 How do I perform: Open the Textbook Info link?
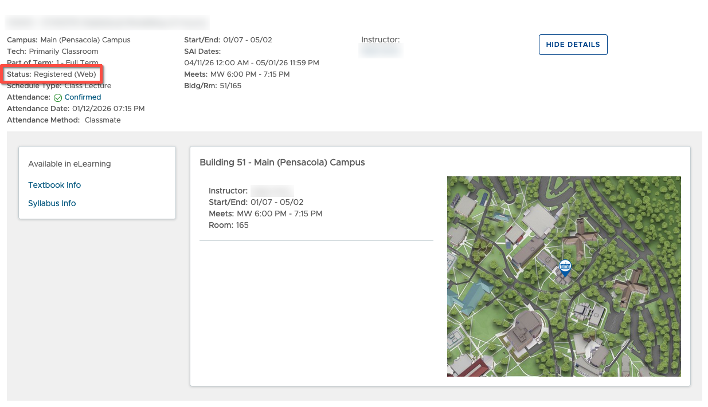(x=54, y=185)
